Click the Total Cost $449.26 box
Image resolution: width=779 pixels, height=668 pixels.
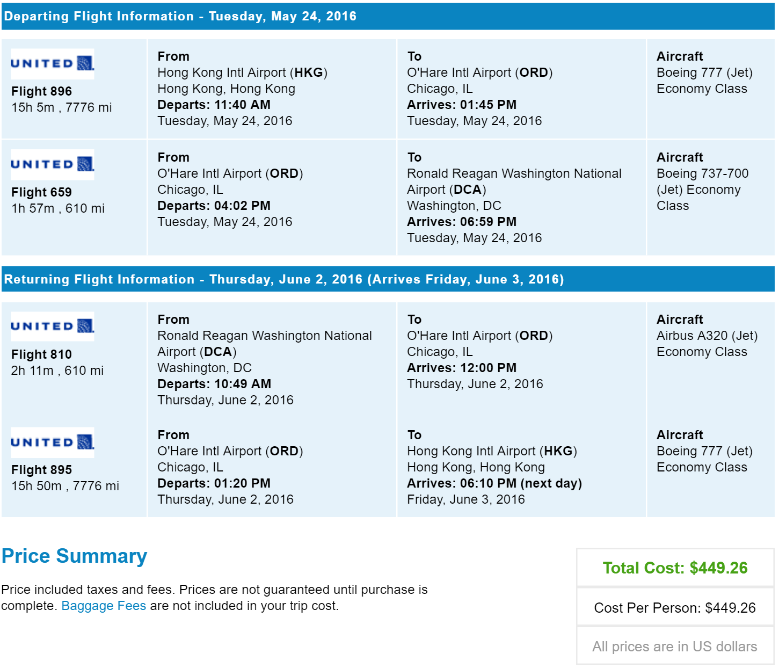point(675,568)
